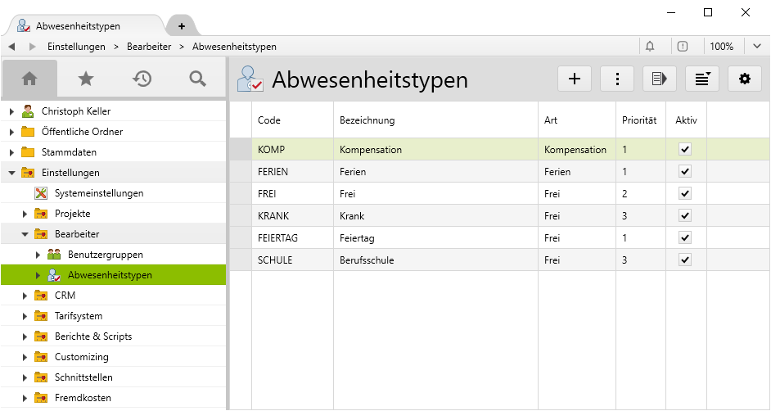Open the search magnifier tab
This screenshot has width=771, height=411.
[197, 79]
